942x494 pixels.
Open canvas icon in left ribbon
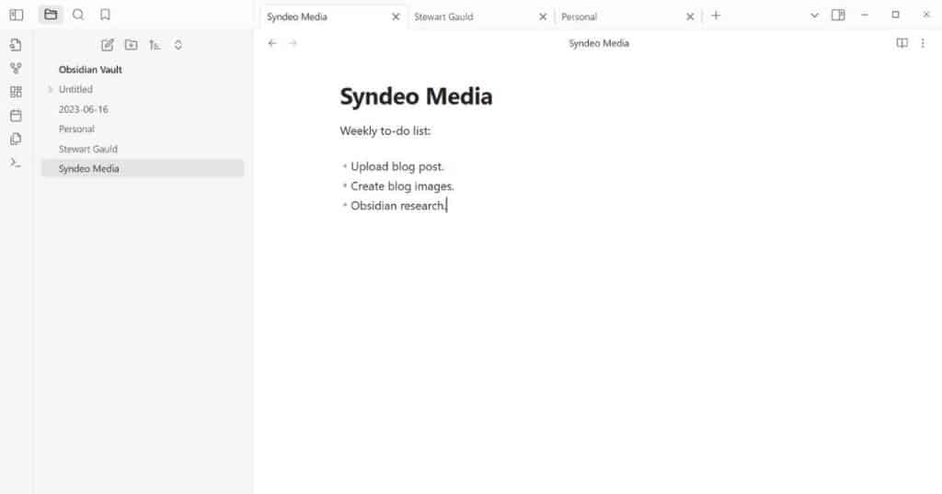[x=17, y=92]
